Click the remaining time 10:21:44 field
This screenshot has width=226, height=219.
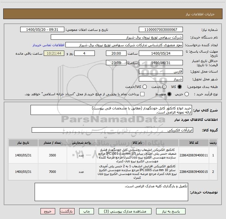tap(54, 53)
